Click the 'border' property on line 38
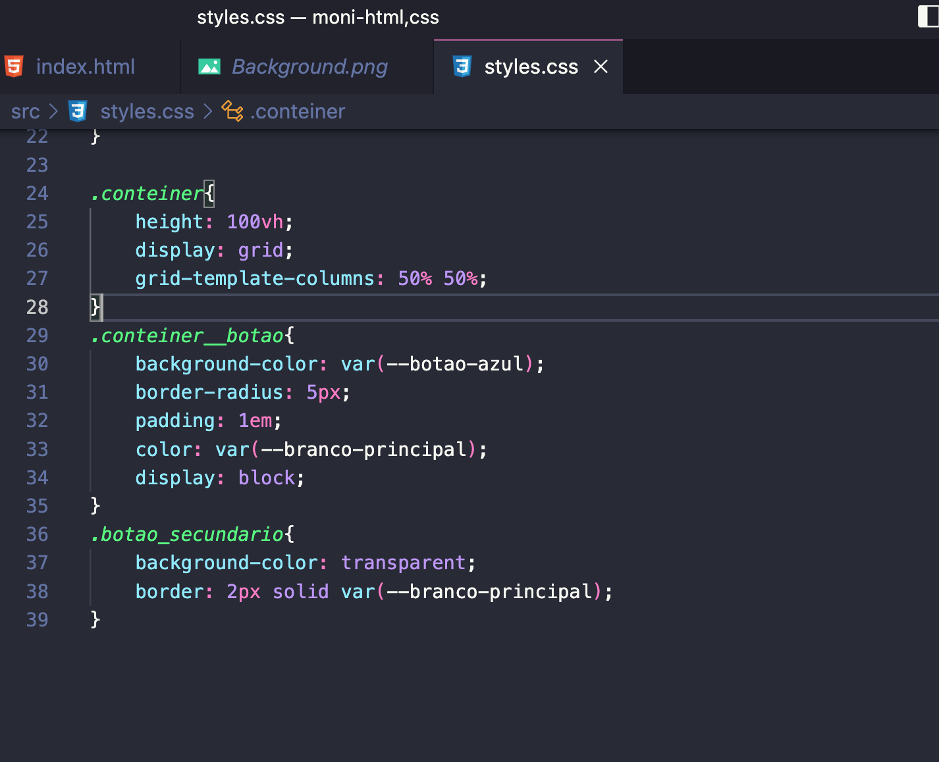 pyautogui.click(x=169, y=592)
